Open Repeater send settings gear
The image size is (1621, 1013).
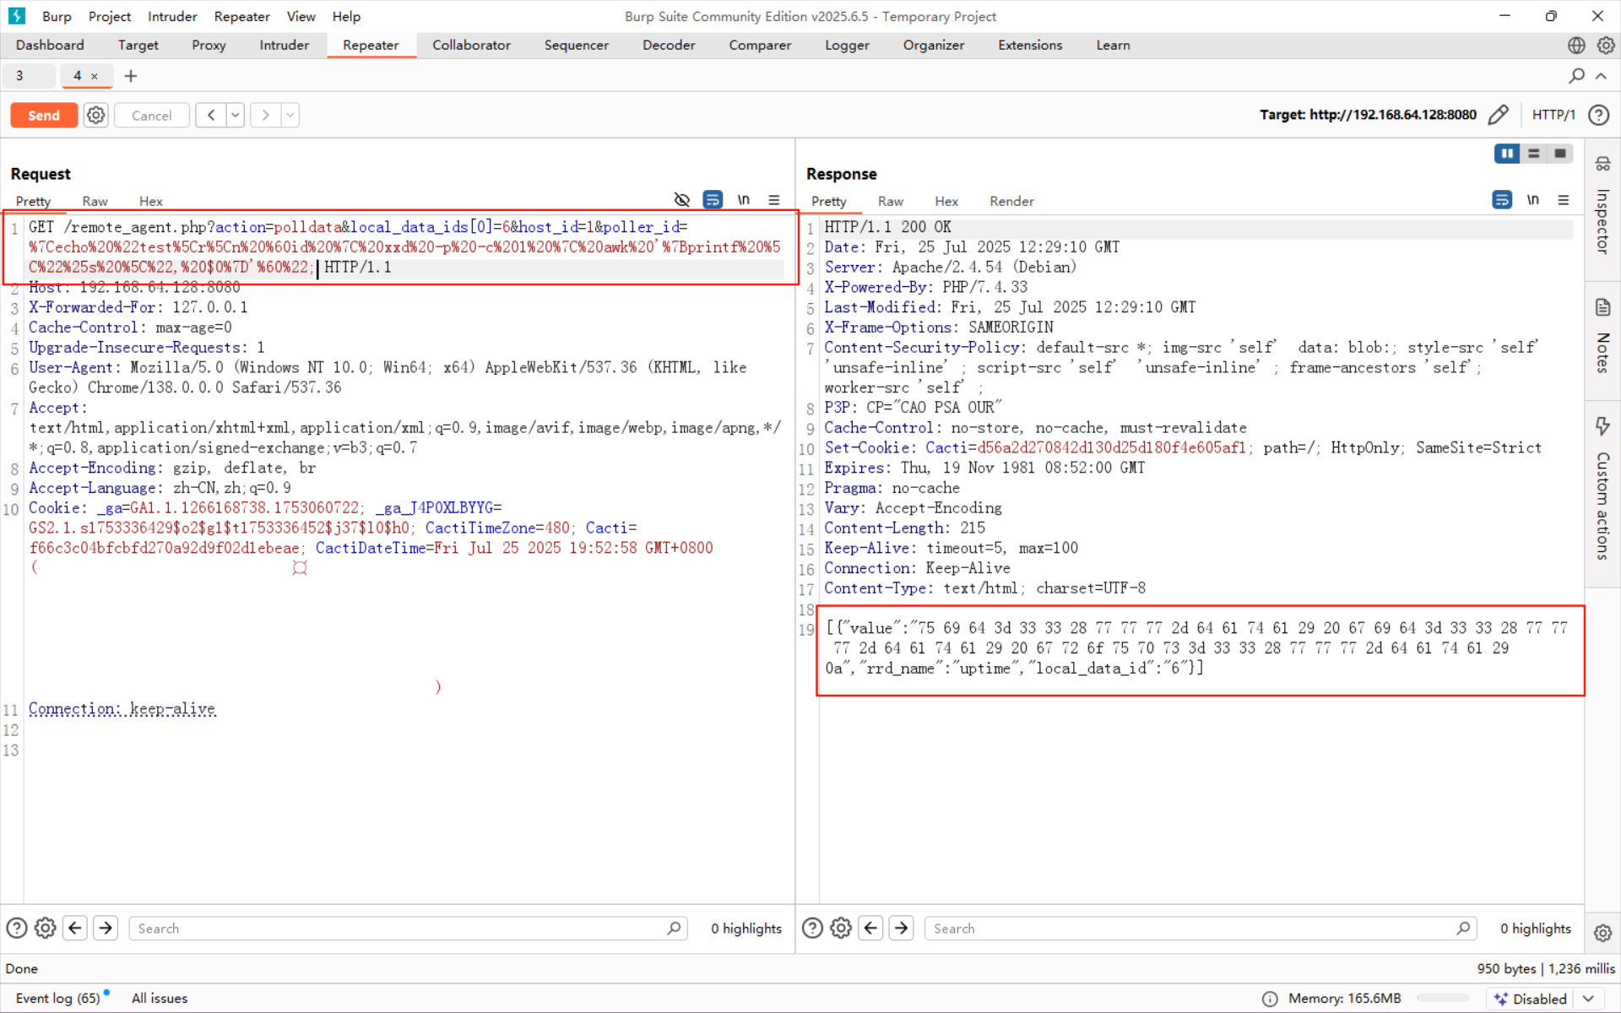(96, 115)
